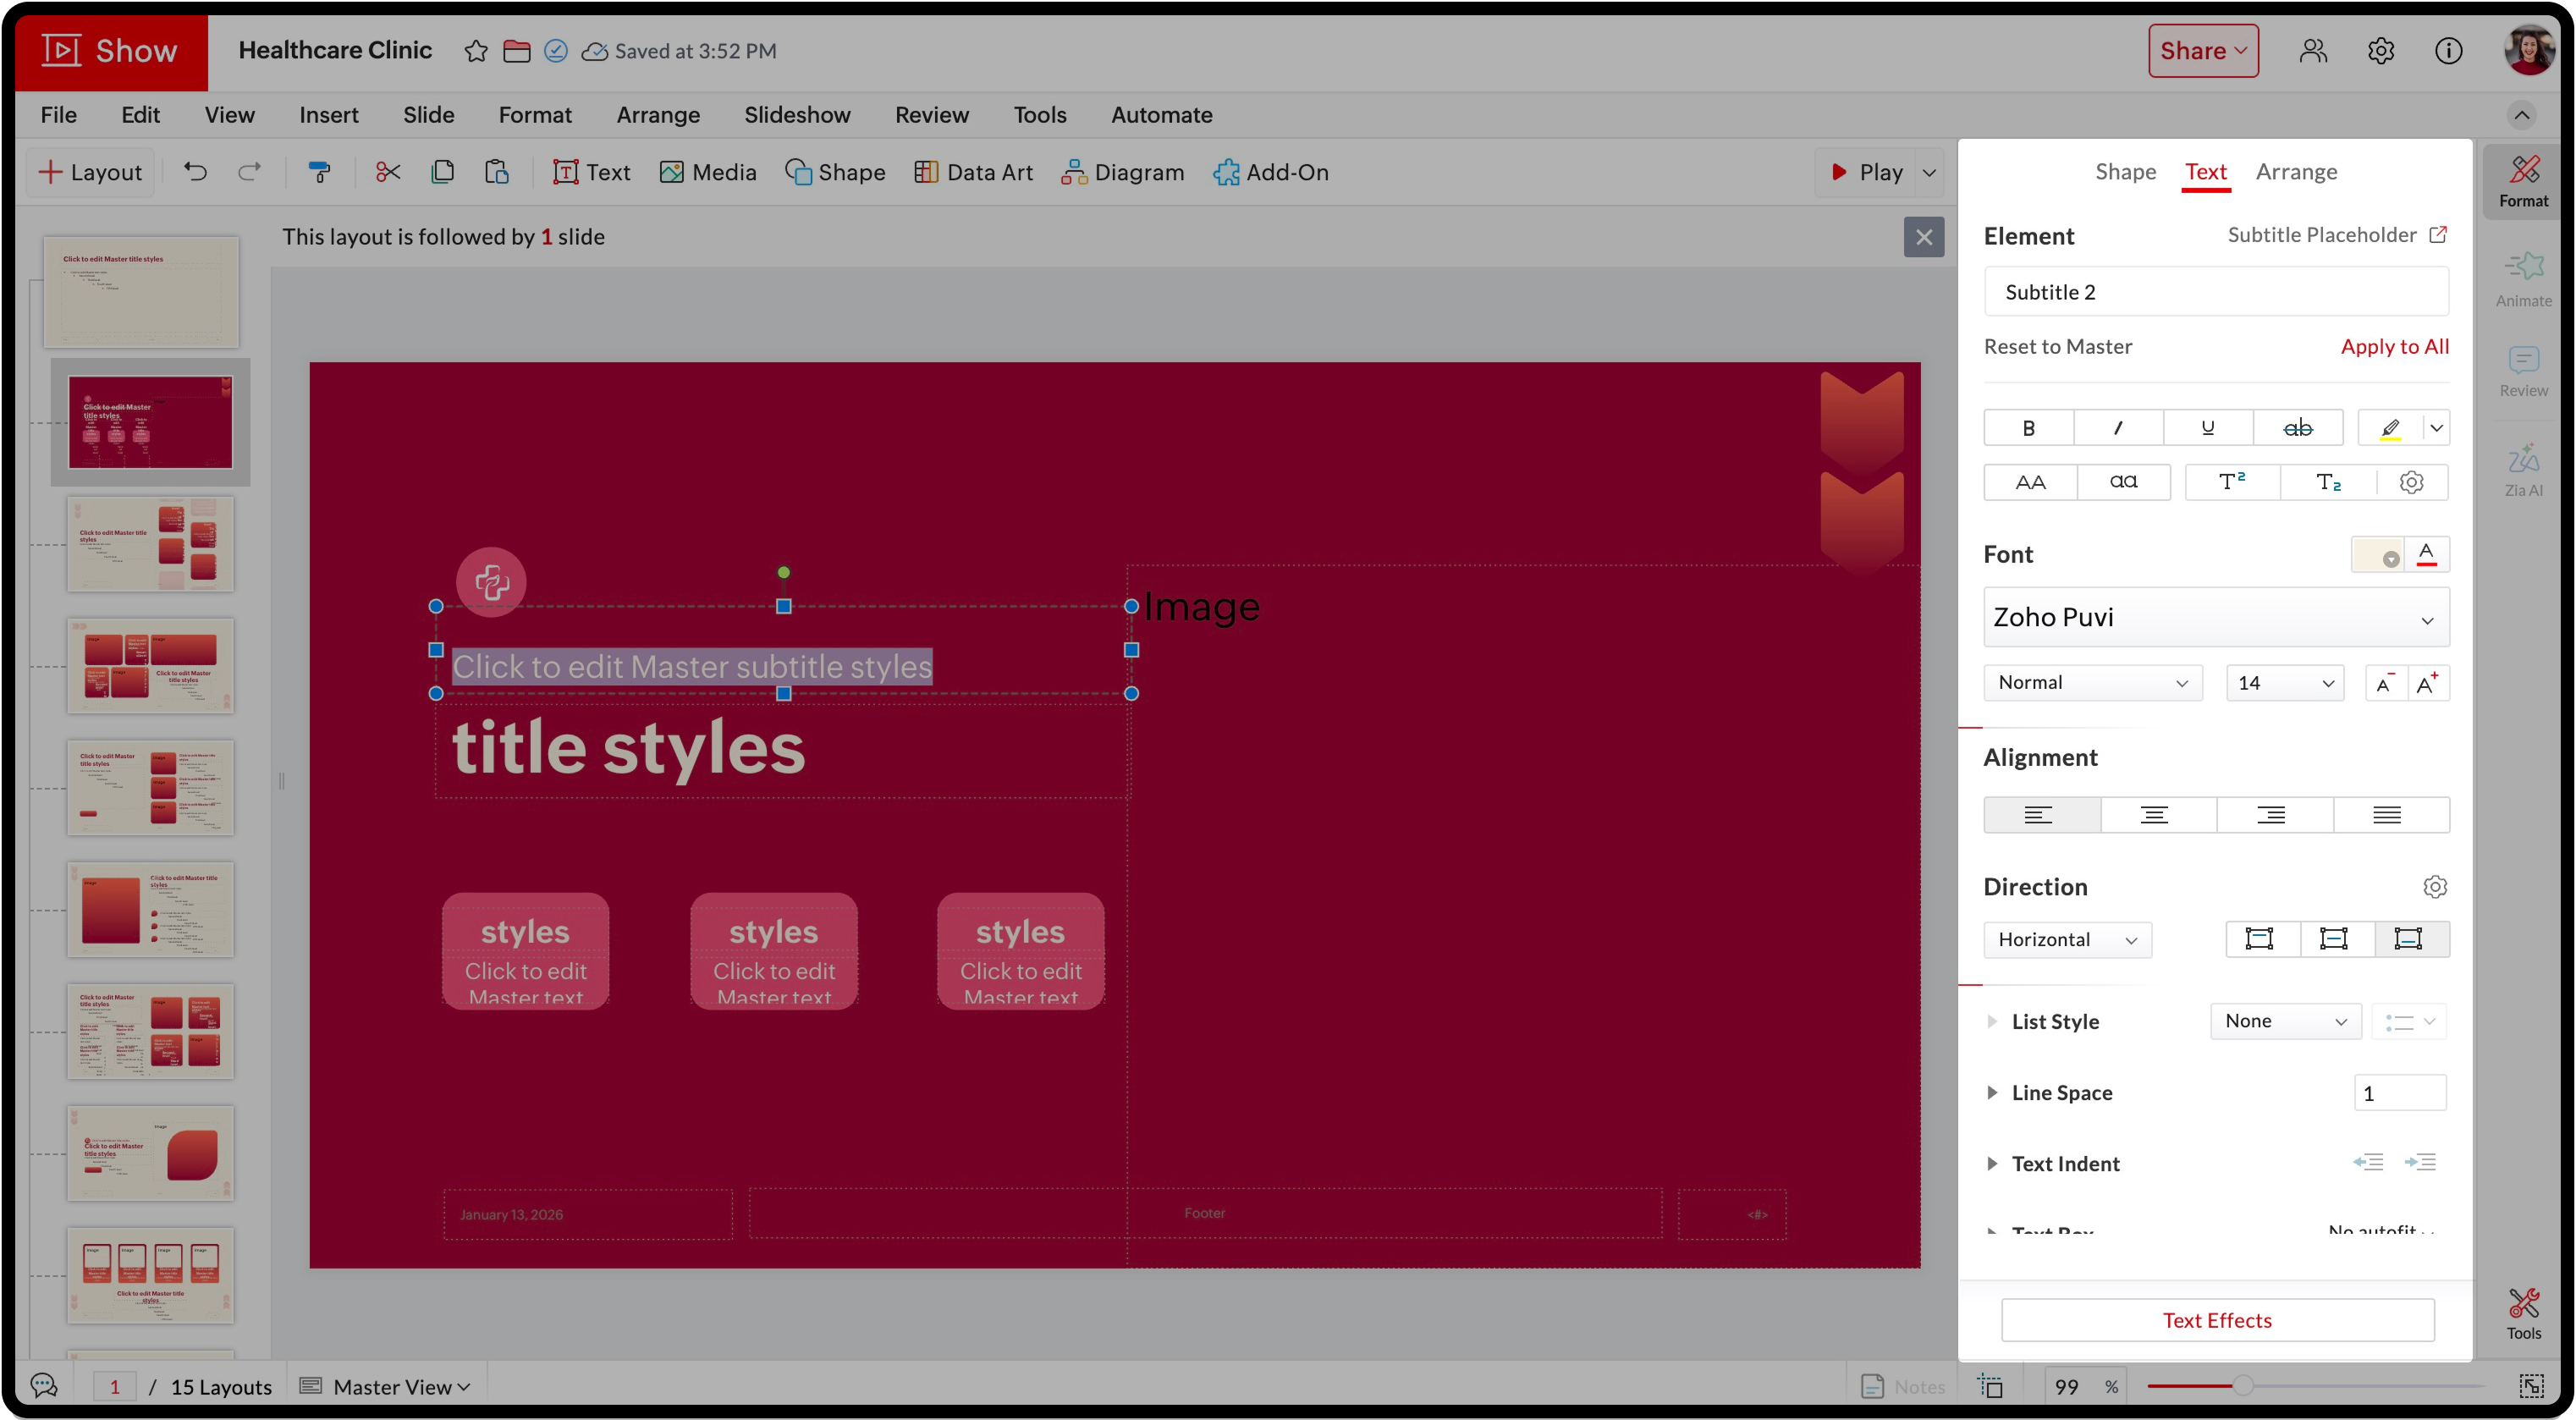This screenshot has height=1420, width=2576.
Task: Toggle strikethrough text style
Action: click(2297, 428)
